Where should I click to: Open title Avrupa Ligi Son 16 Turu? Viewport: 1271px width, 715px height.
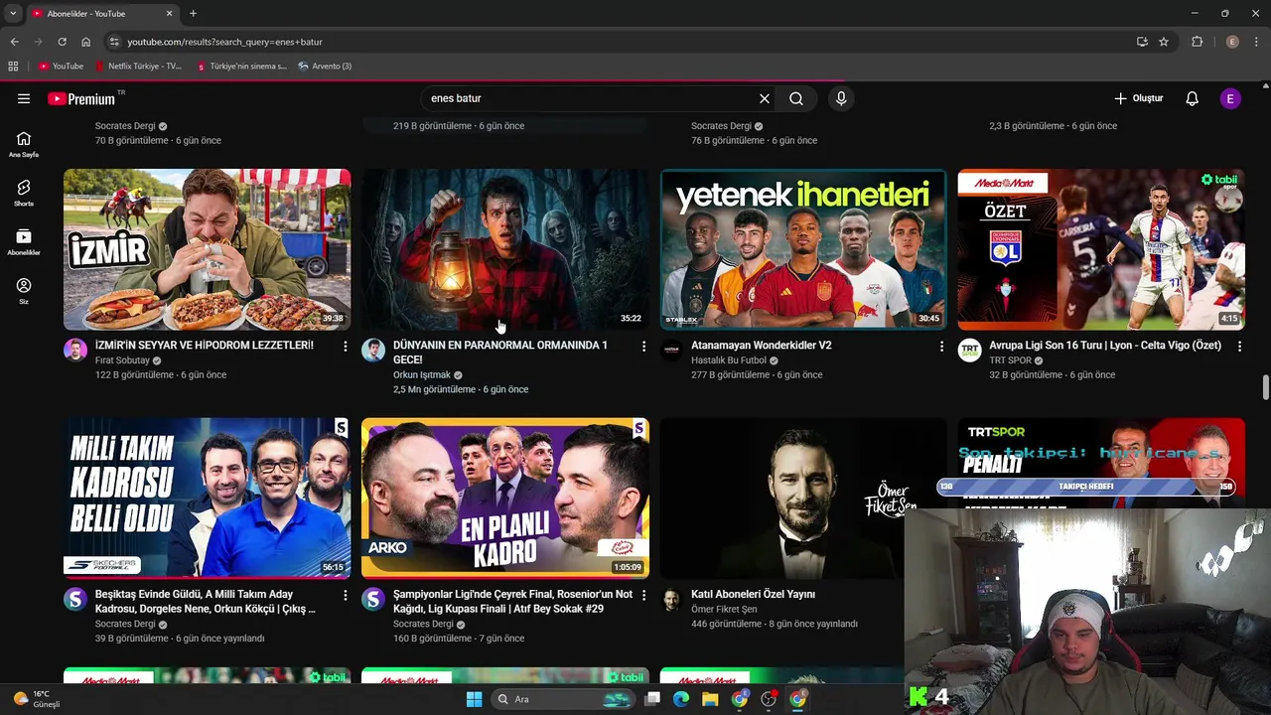[x=1107, y=346]
